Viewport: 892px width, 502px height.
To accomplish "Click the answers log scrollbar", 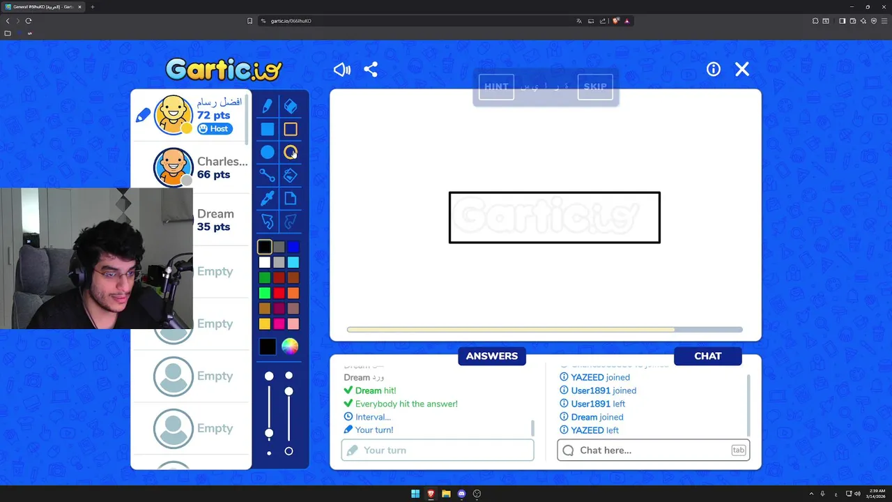I will tap(533, 428).
